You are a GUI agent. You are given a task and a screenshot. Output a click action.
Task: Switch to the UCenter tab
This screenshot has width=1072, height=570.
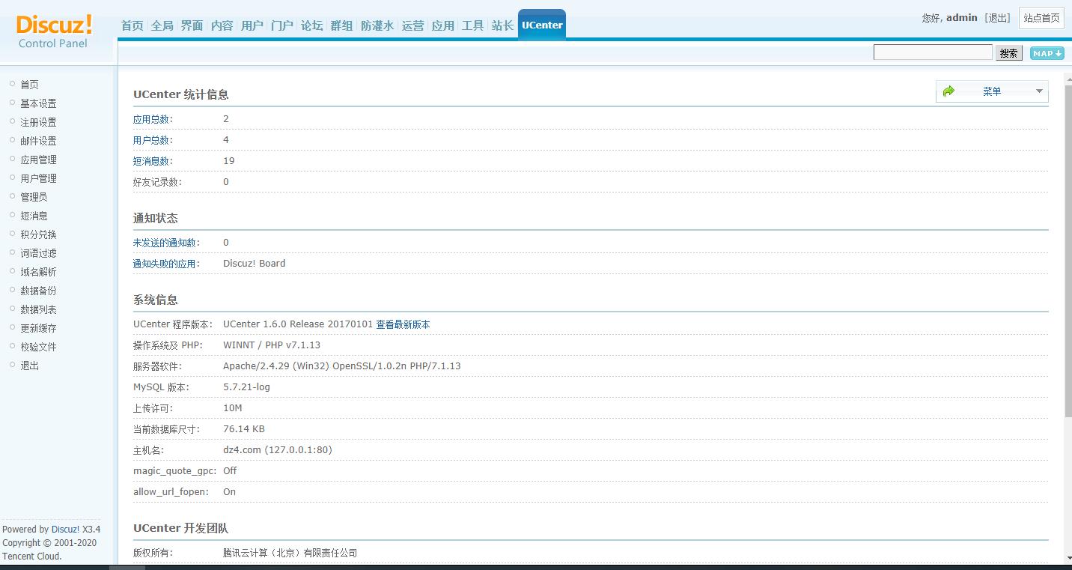coord(541,24)
